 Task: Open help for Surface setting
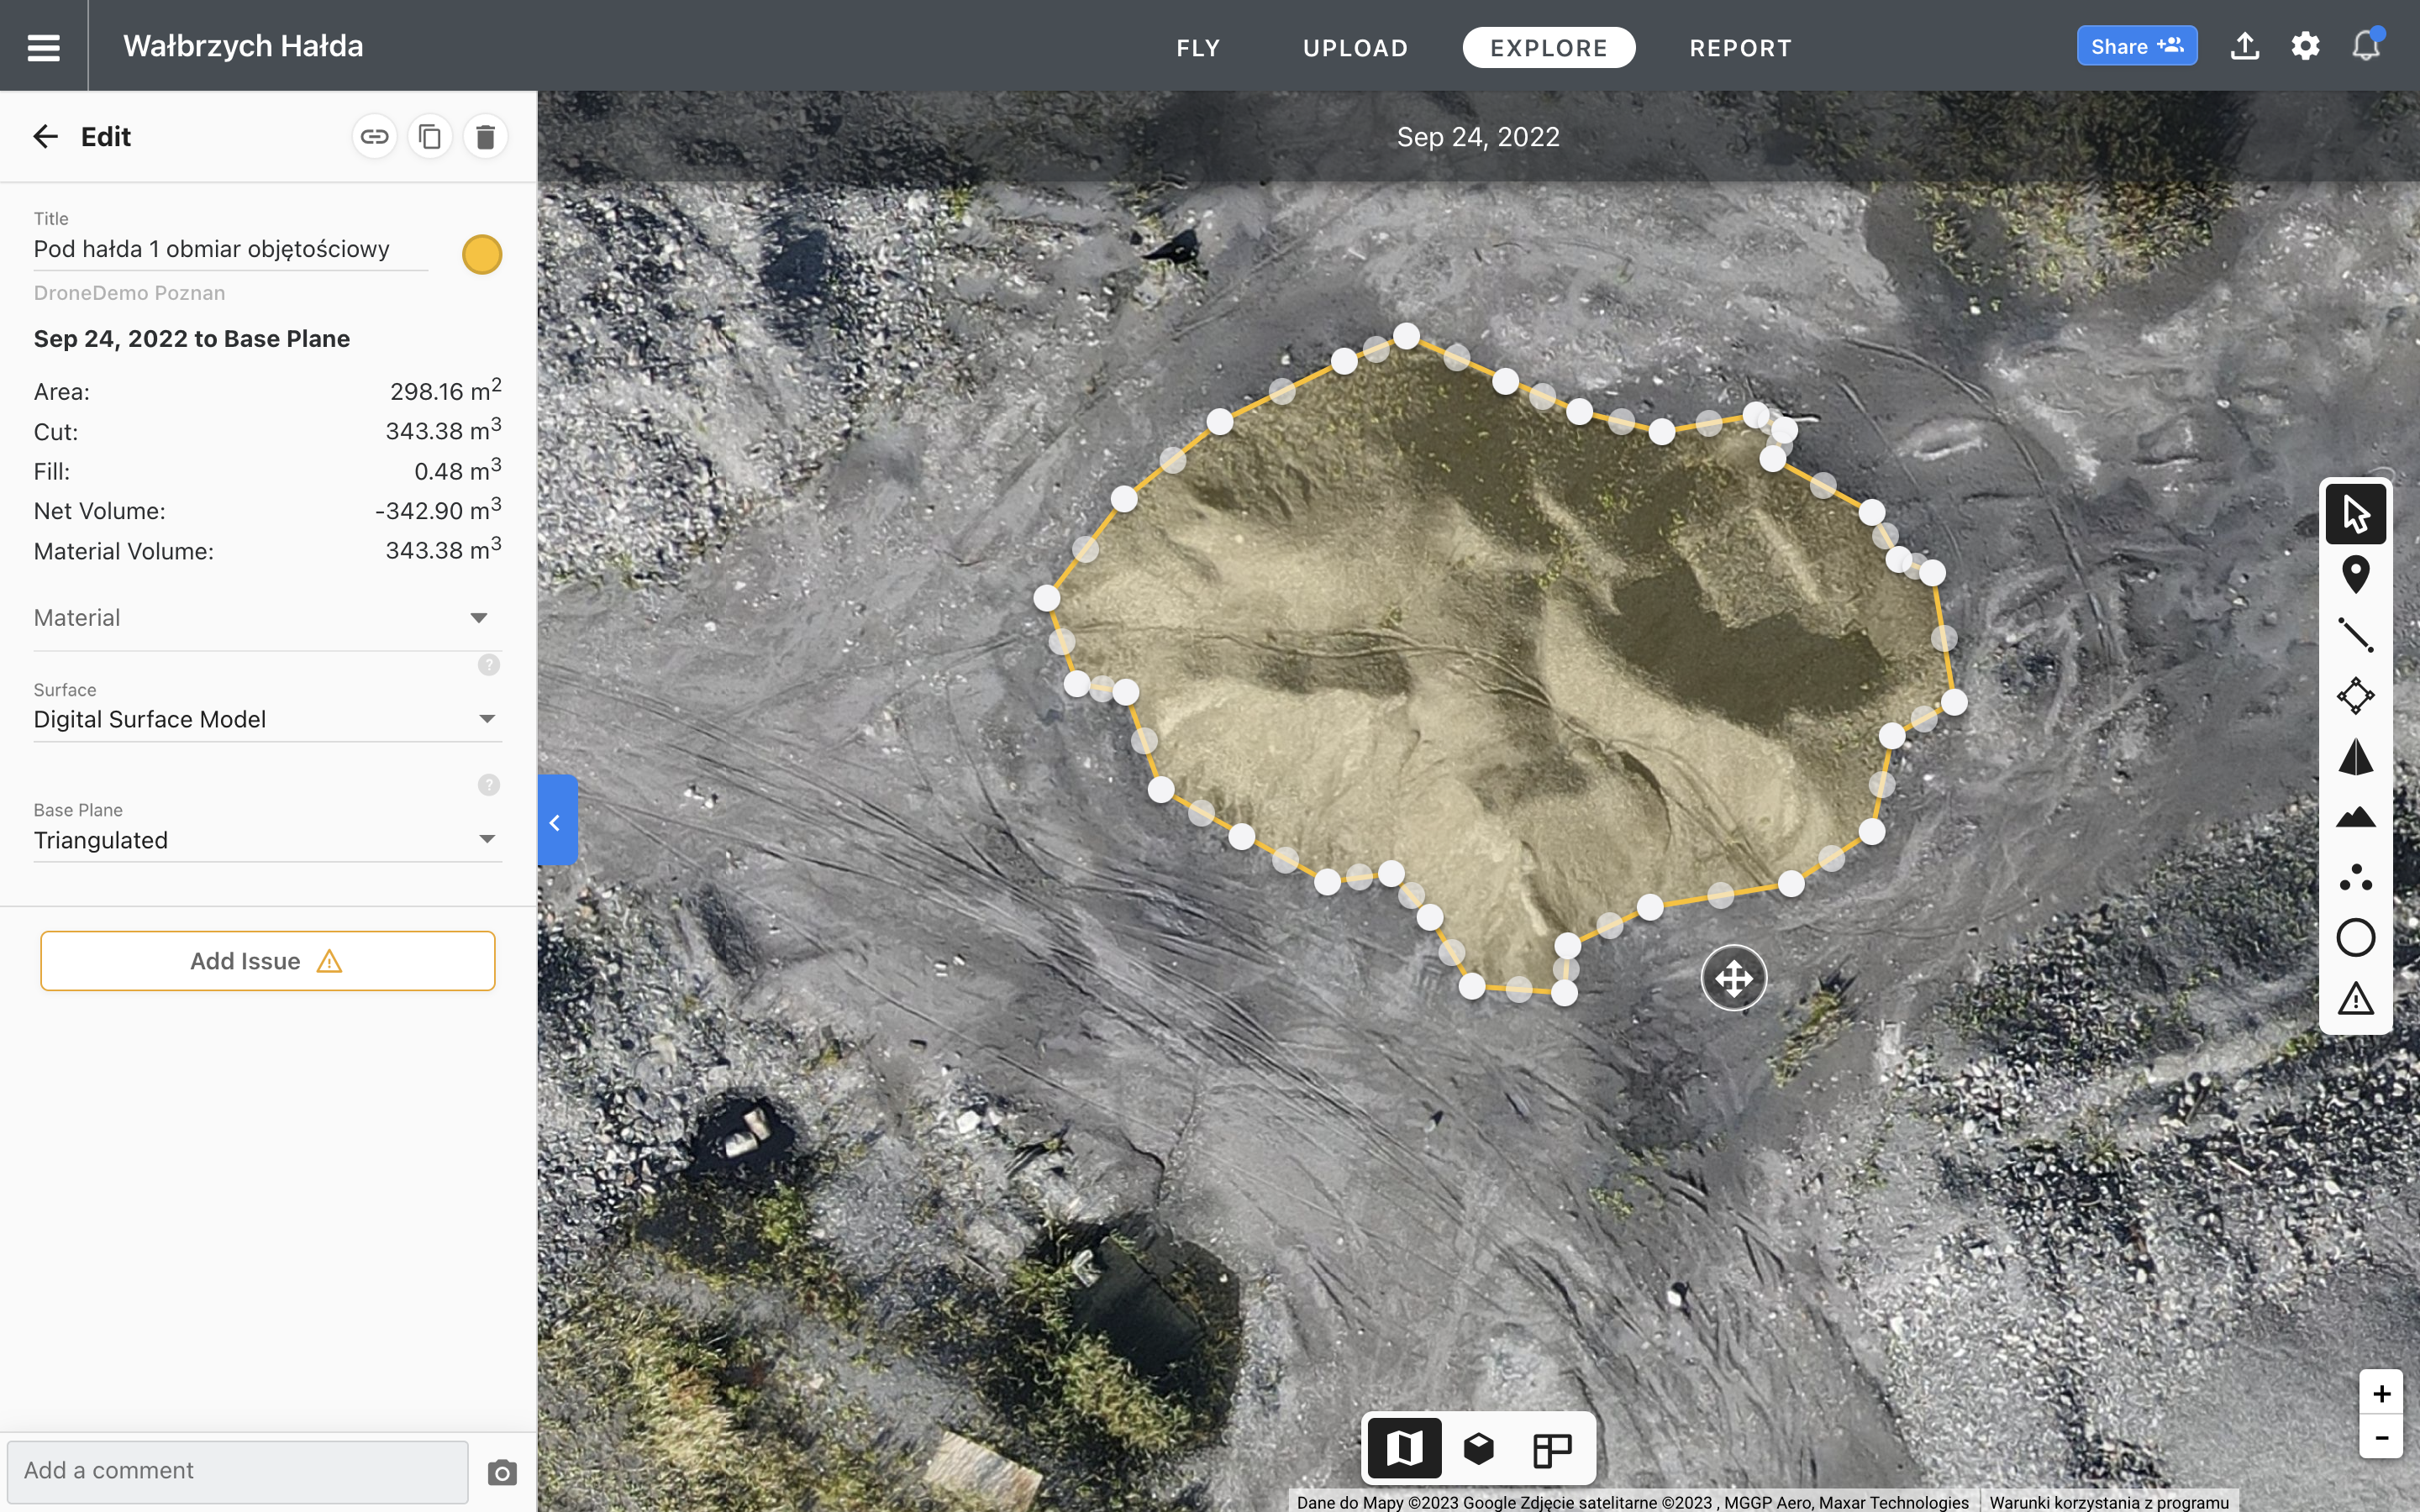coord(488,665)
